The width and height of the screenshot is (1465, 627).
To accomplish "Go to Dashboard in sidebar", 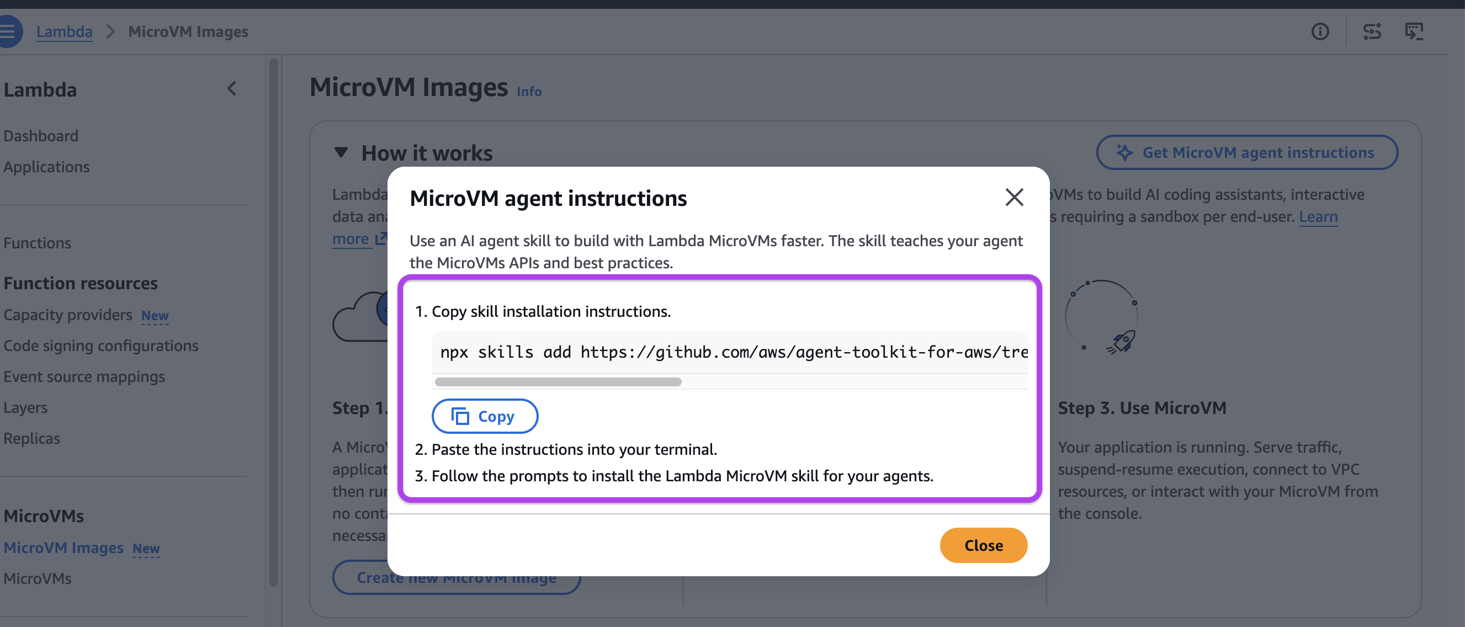I will [41, 136].
